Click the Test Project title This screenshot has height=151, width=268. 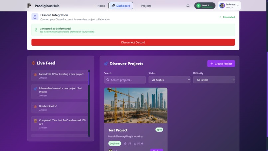pyautogui.click(x=118, y=130)
